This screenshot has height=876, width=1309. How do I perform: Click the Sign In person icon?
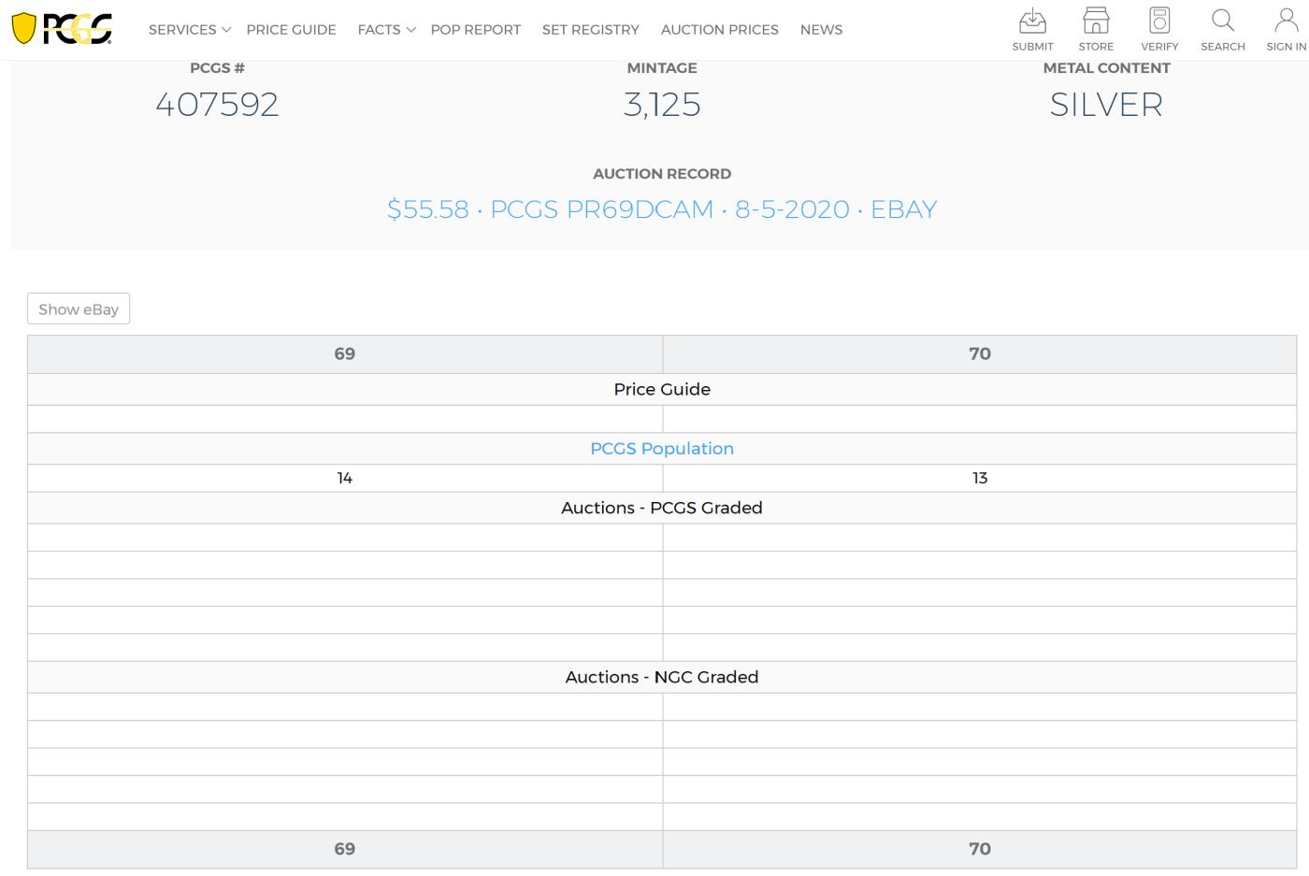coord(1286,22)
